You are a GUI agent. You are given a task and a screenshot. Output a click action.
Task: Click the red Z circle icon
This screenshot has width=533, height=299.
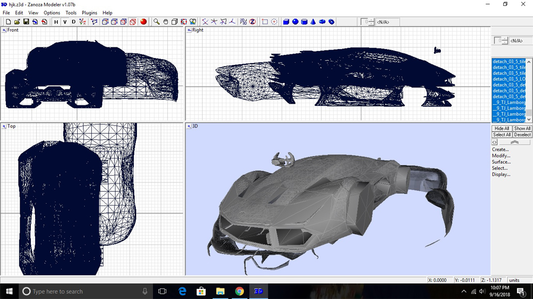coord(253,22)
